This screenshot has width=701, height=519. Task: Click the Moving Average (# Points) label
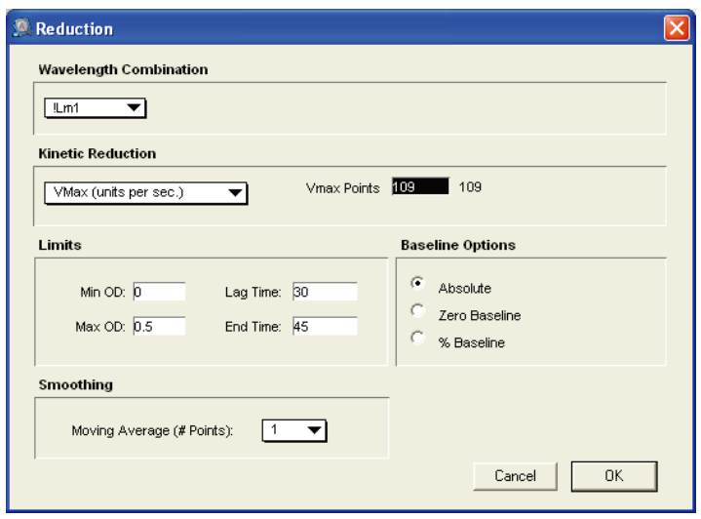tap(152, 430)
